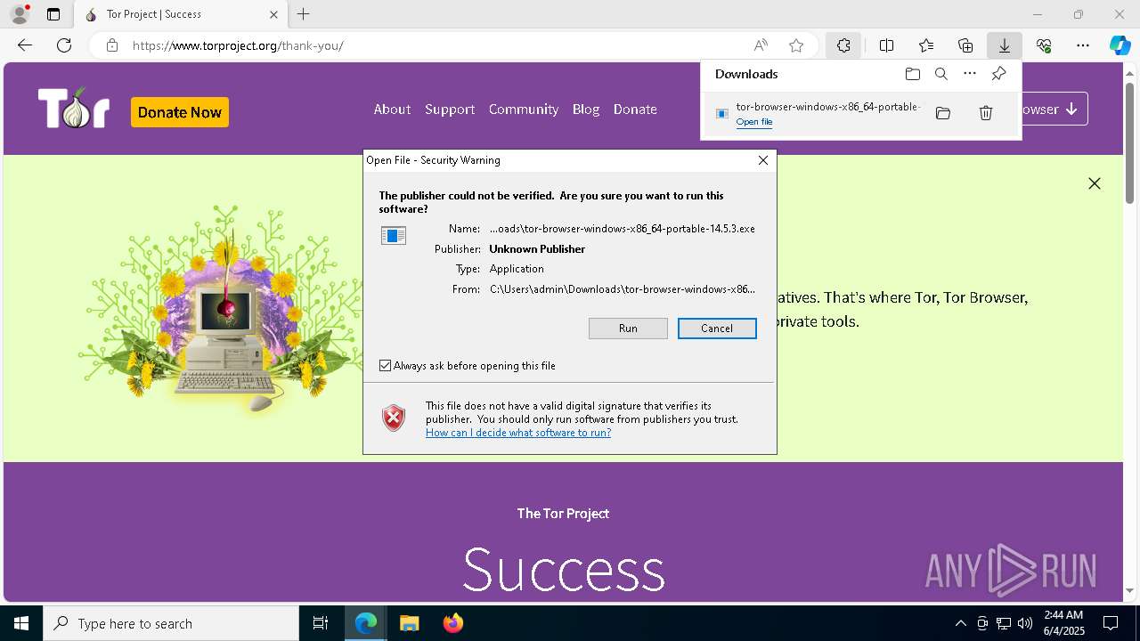Open downloads folder from Downloads panel header
Image resolution: width=1140 pixels, height=641 pixels.
913,74
